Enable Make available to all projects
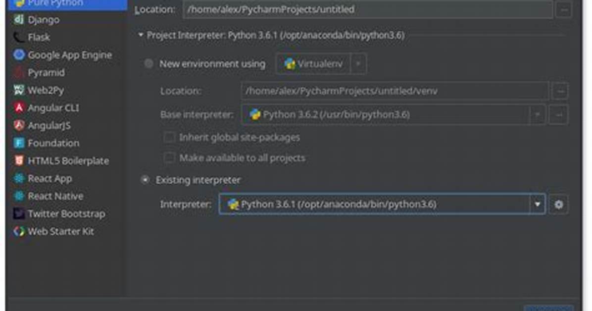This screenshot has height=311, width=592. click(x=169, y=157)
